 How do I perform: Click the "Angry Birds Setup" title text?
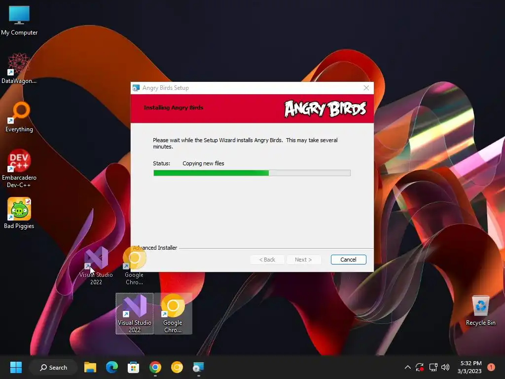pos(166,88)
